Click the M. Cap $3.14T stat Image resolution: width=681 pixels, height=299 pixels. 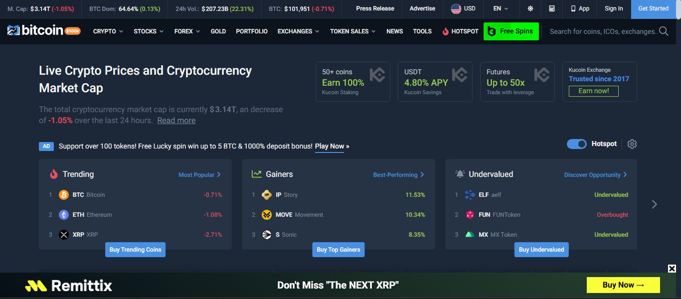pyautogui.click(x=41, y=9)
